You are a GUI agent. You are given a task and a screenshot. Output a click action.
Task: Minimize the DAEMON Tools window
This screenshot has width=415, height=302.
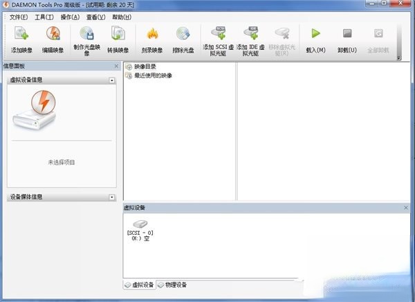coord(372,3)
